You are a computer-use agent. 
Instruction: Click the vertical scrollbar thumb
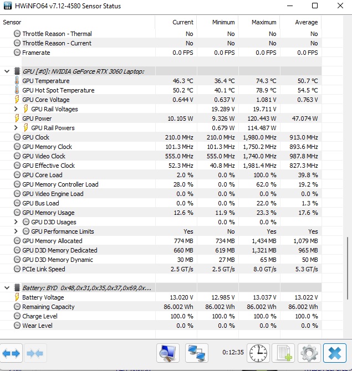click(x=347, y=268)
